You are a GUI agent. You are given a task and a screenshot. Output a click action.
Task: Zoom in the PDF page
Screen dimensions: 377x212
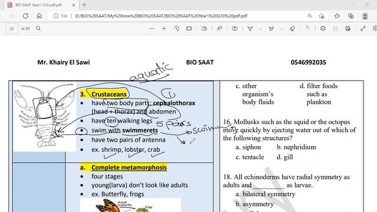164,29
